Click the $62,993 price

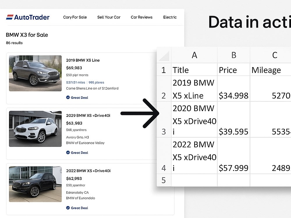pos(74,178)
